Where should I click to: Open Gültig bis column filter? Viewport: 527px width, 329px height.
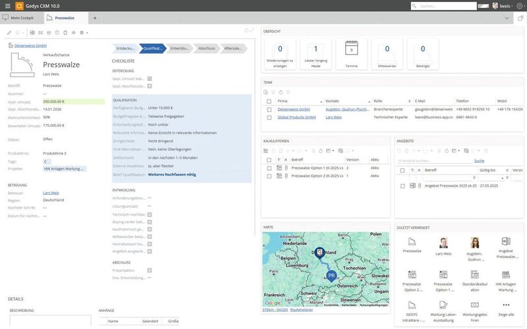[x=507, y=170]
